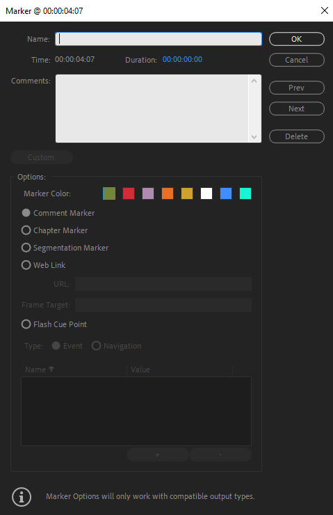The width and height of the screenshot is (333, 515).
Task: Click inside the cue point parameters list
Action: point(136,411)
